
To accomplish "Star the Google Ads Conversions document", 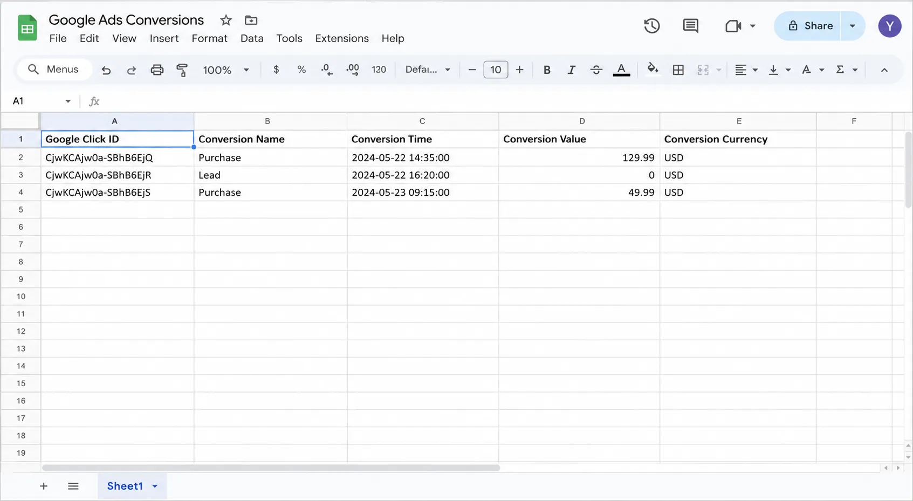I will click(x=226, y=20).
